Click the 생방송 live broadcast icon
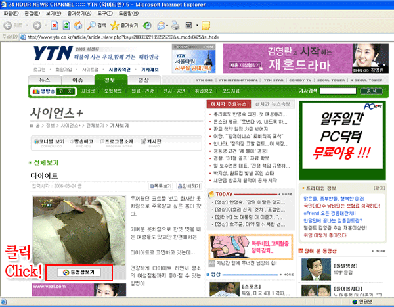This screenshot has width=394, height=307. tap(44, 91)
